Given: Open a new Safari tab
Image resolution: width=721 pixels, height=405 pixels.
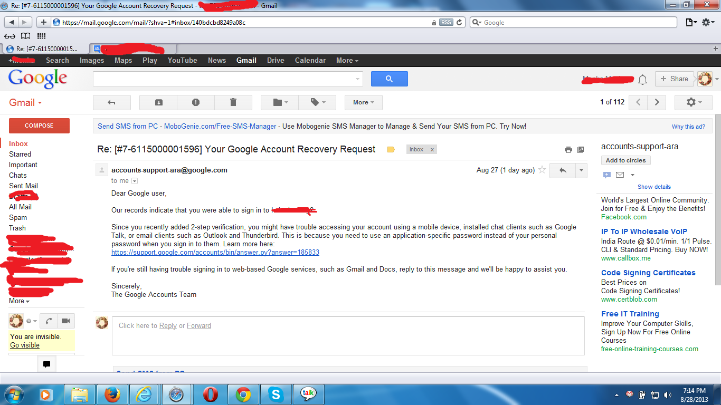Looking at the screenshot, I should 715,49.
